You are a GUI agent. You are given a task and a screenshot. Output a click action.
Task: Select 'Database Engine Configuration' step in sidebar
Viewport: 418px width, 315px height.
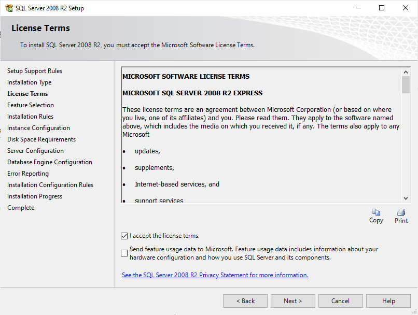click(50, 162)
